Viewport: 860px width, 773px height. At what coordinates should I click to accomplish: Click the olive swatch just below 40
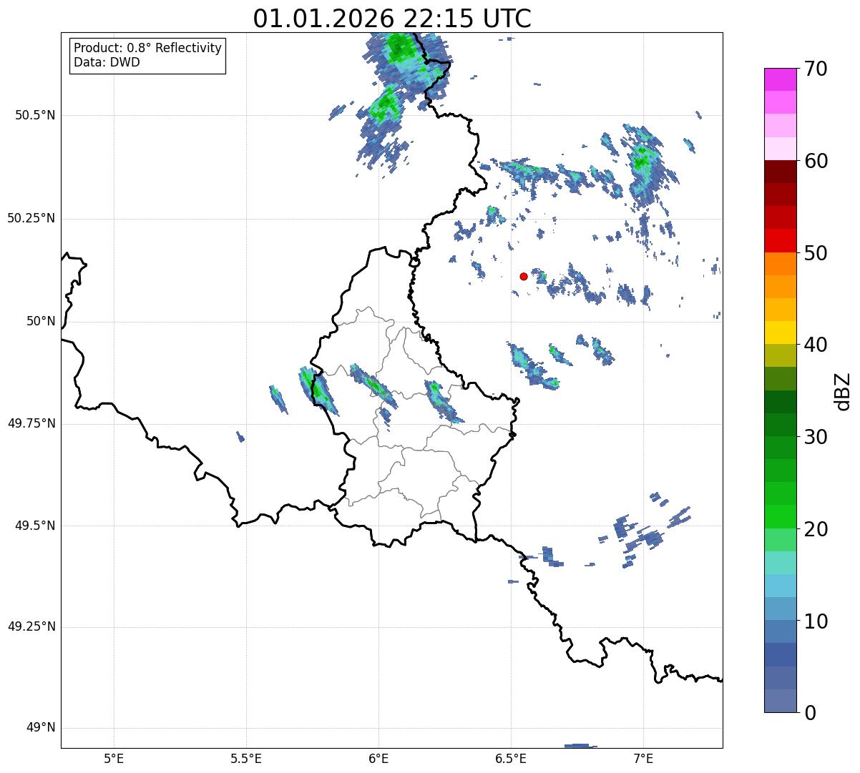click(781, 355)
